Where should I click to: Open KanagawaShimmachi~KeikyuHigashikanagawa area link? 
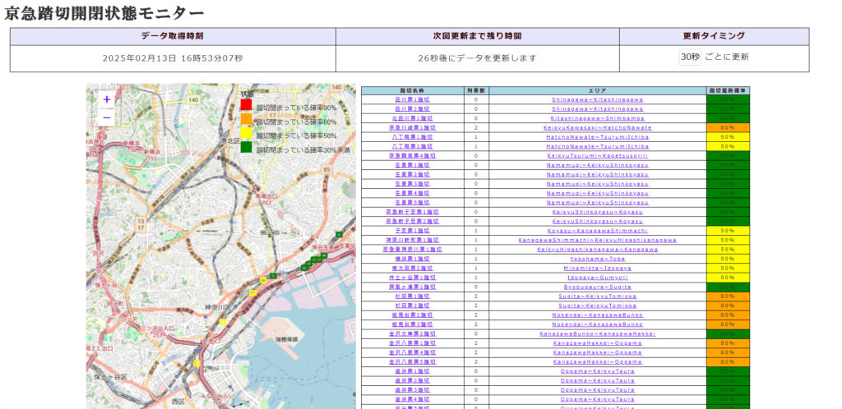point(598,240)
